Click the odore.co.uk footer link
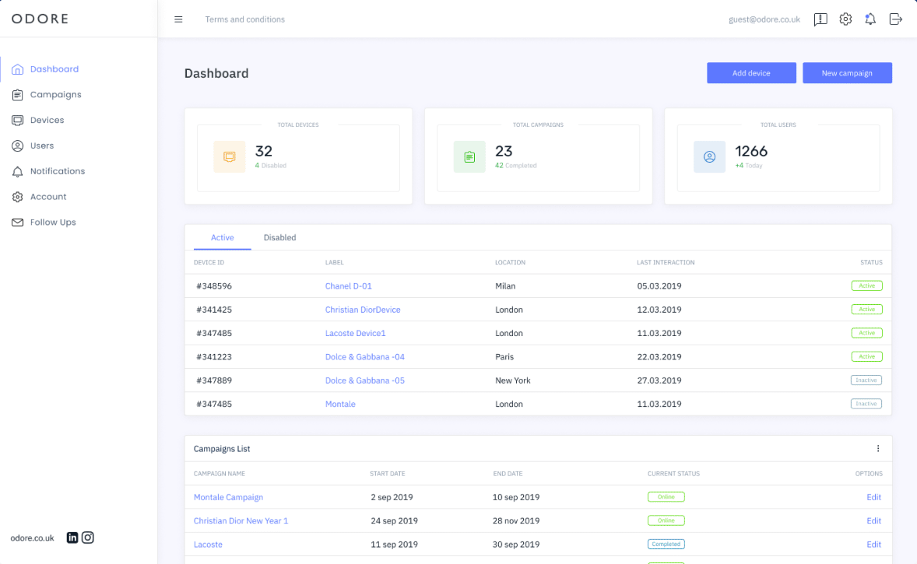This screenshot has width=917, height=564. 32,538
